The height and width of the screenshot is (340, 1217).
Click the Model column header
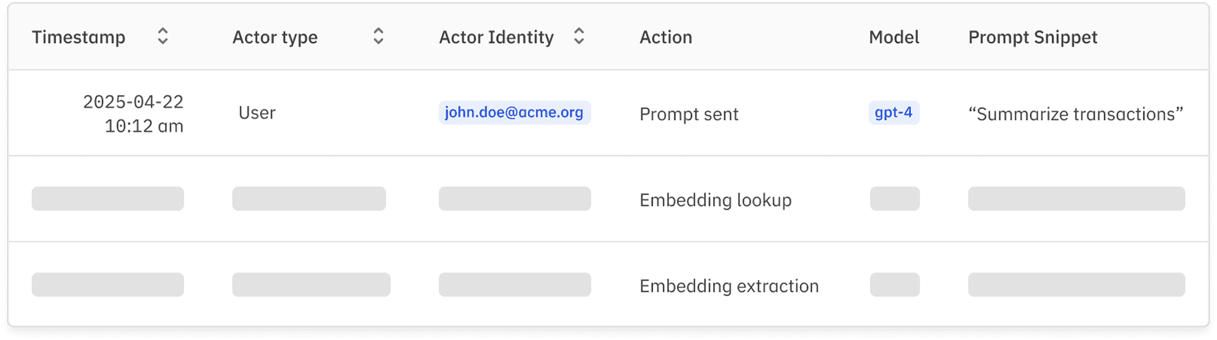894,37
